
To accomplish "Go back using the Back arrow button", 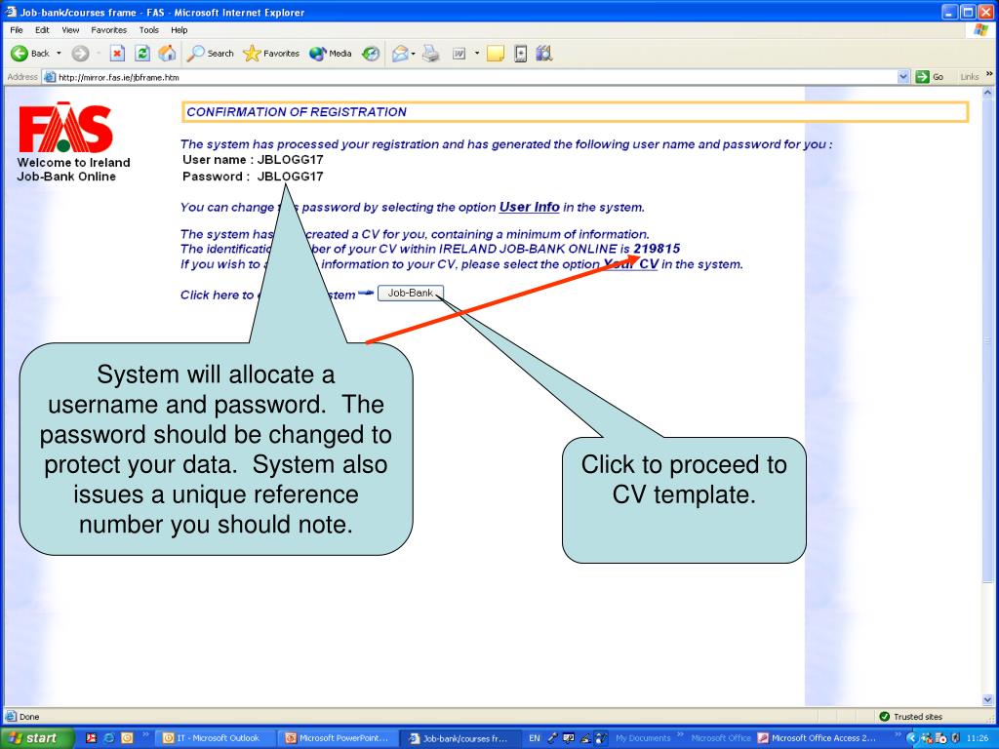I will pyautogui.click(x=30, y=54).
